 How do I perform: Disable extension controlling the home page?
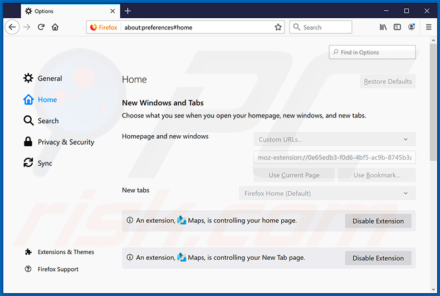click(x=378, y=221)
